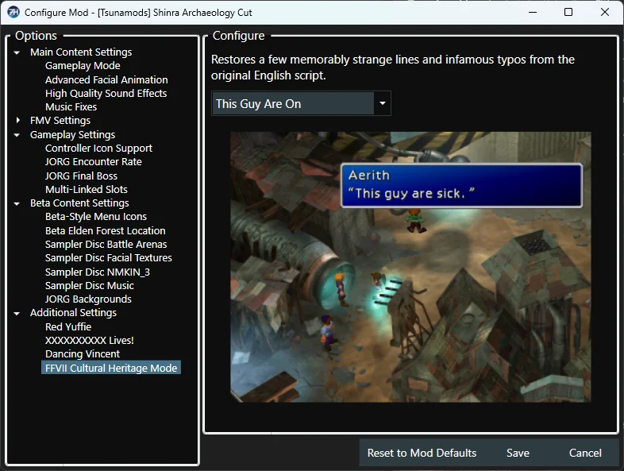Select High Quality Sound Effects option
624x471 pixels.
click(106, 93)
